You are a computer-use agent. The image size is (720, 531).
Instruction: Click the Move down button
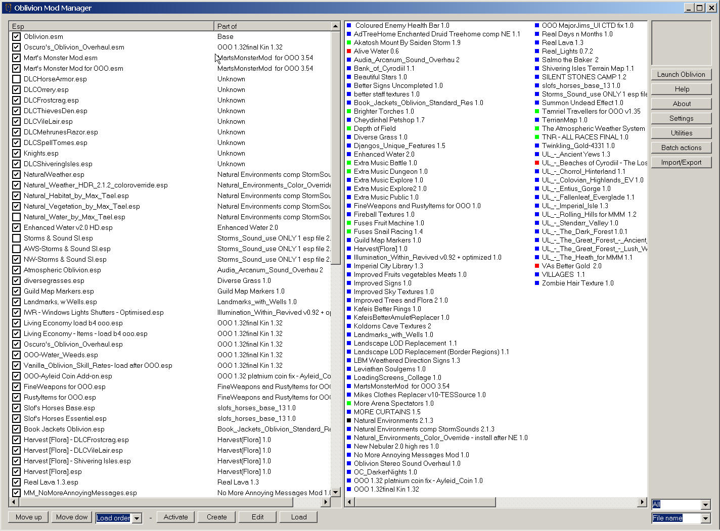click(x=72, y=517)
